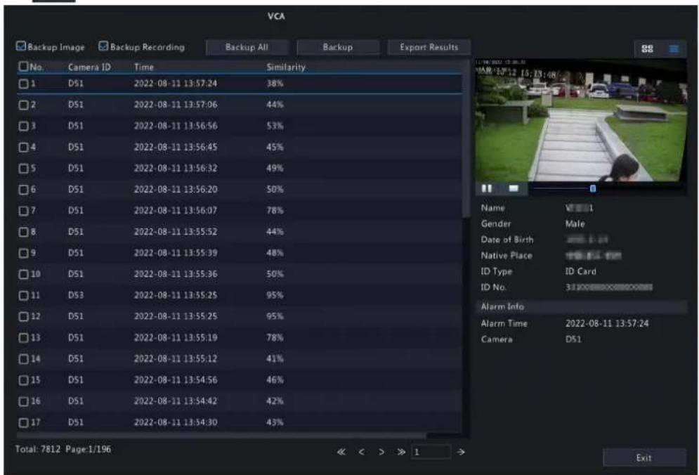Select the row with time 13:55:52
This screenshot has width=699, height=475.
click(x=240, y=232)
